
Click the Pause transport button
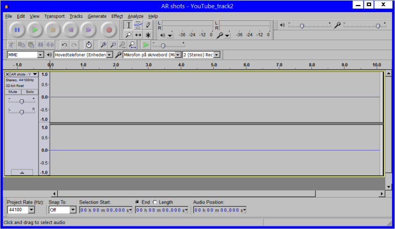17,30
